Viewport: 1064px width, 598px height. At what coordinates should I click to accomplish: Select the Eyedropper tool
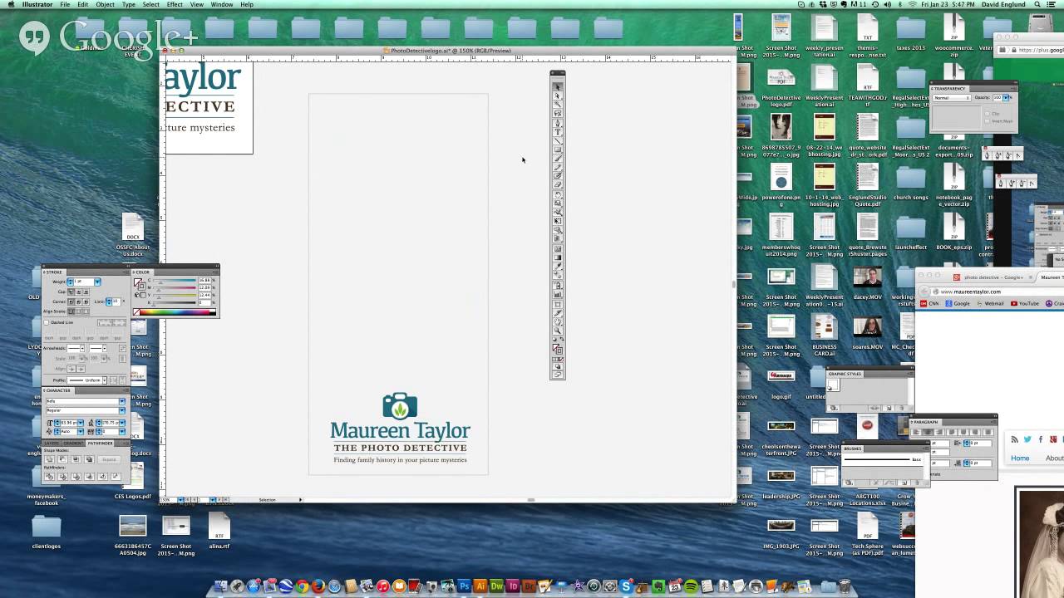(x=558, y=267)
